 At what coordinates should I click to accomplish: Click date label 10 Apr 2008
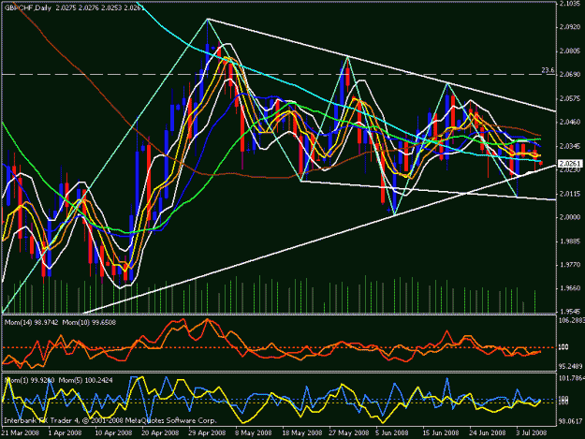tap(113, 432)
